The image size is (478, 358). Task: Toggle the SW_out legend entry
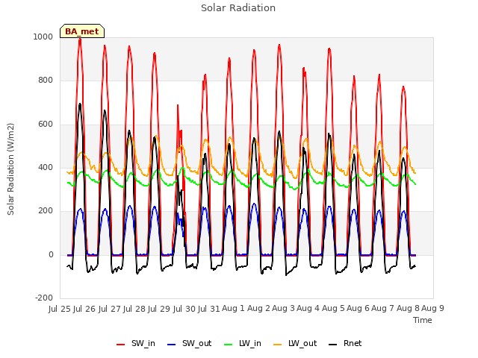coord(189,343)
